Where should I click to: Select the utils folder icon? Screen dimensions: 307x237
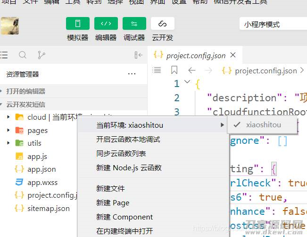pos(19,143)
